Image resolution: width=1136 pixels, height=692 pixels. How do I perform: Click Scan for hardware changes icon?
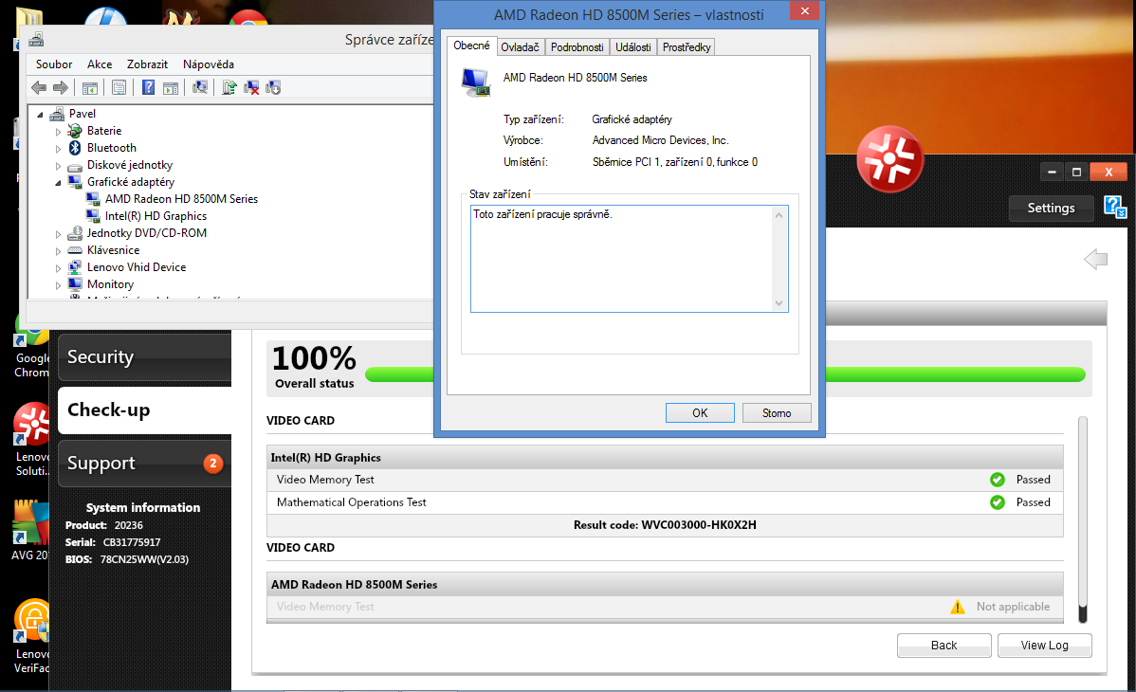tap(200, 87)
